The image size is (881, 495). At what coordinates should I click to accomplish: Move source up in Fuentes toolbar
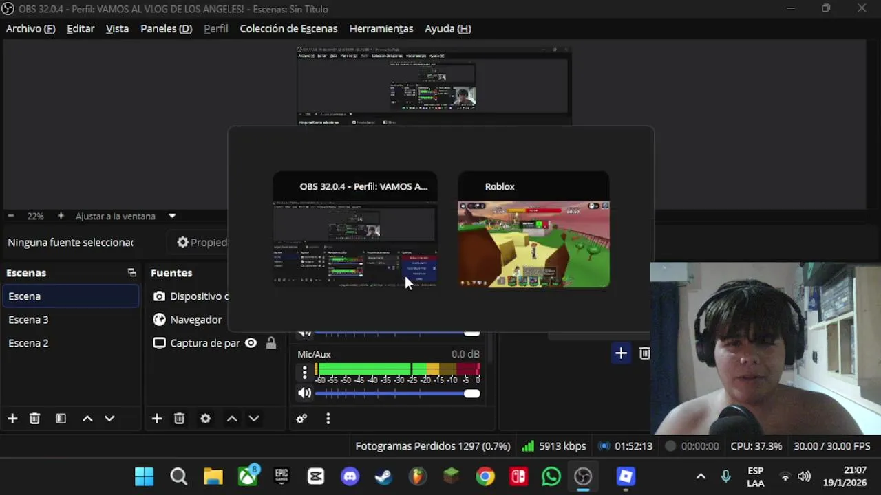point(232,418)
